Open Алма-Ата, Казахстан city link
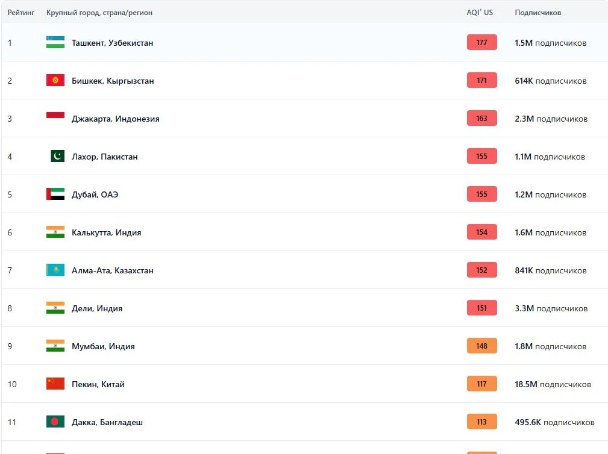608x454 pixels. tap(113, 271)
